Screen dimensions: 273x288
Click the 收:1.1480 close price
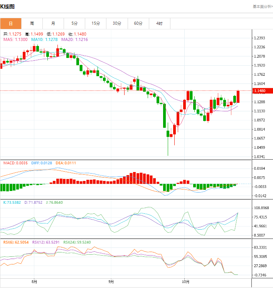click(x=78, y=34)
